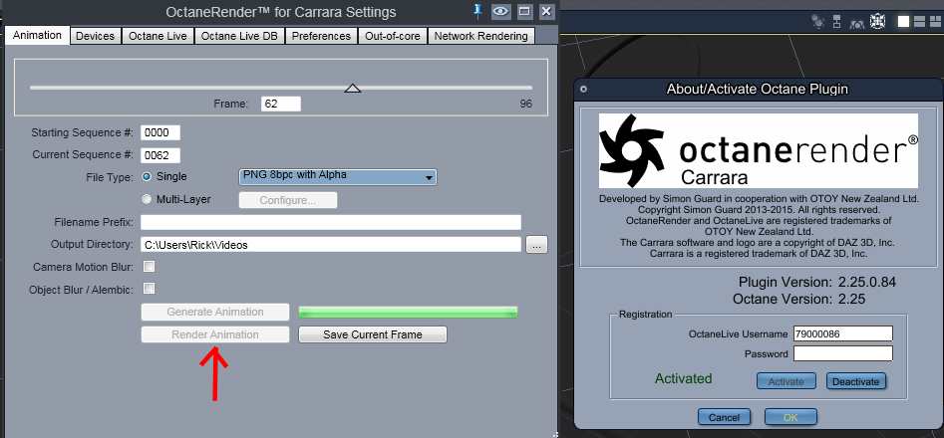Open the Out-of-core tab

(x=393, y=36)
